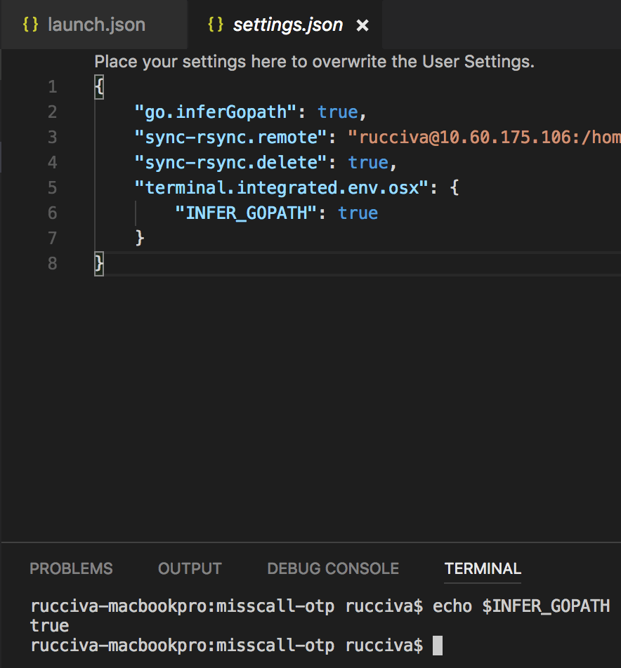Click line number 1 in the gutter

click(53, 87)
